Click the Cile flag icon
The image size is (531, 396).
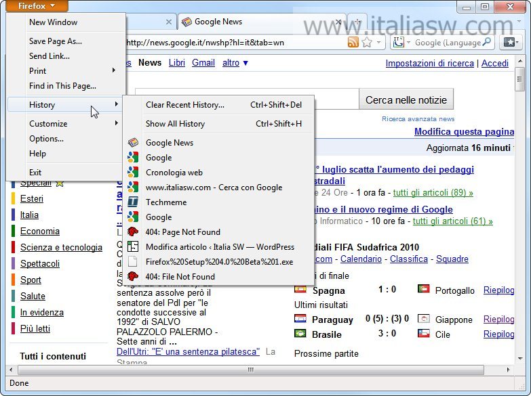424,333
